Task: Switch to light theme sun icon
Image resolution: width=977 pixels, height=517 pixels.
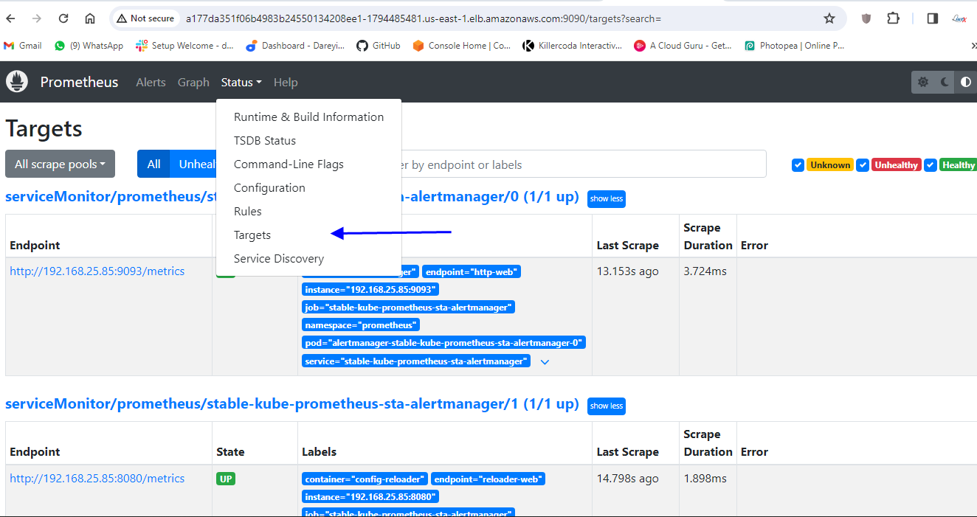Action: point(923,82)
